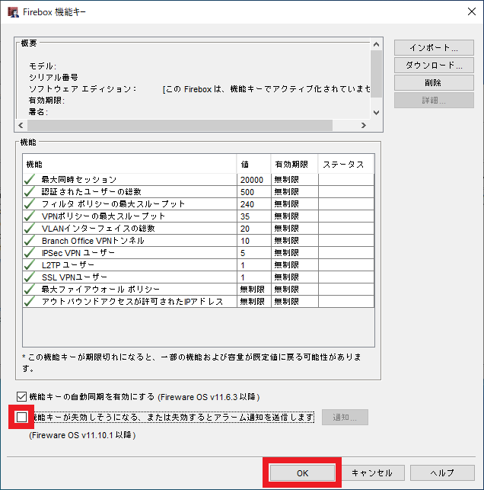Select 最大ファイアウォール ポリシー row

(199, 290)
